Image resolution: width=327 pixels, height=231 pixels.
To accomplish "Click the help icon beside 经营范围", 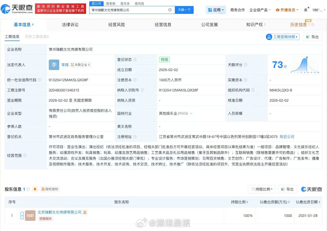I will pyautogui.click(x=25, y=155).
